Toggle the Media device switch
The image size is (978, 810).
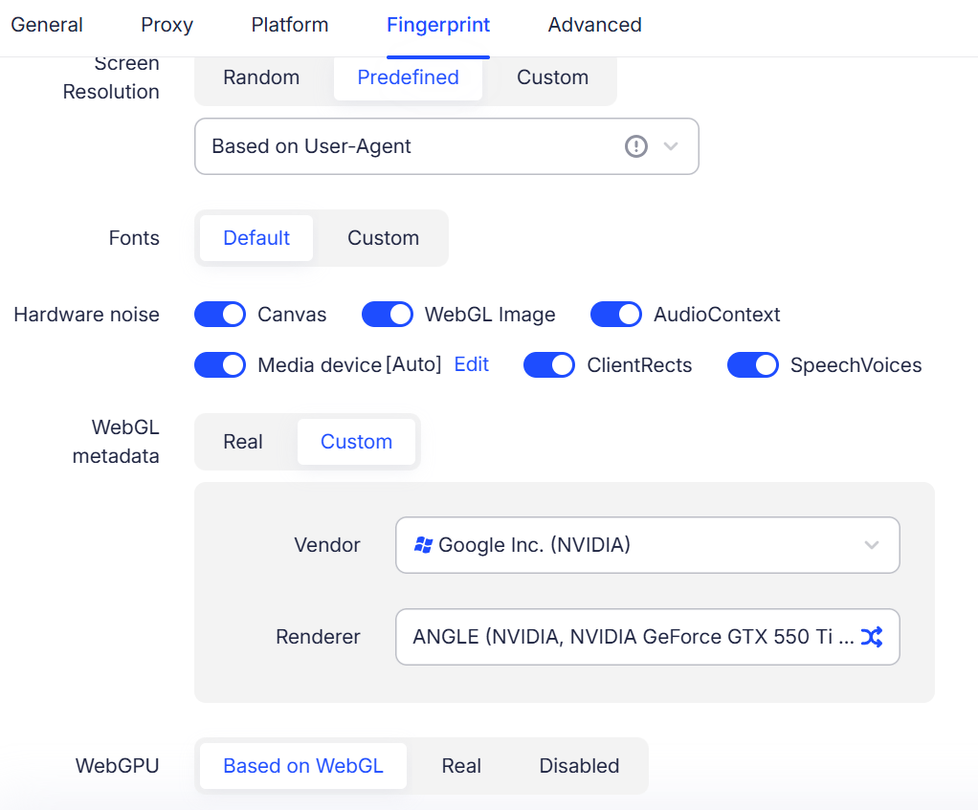click(x=220, y=365)
